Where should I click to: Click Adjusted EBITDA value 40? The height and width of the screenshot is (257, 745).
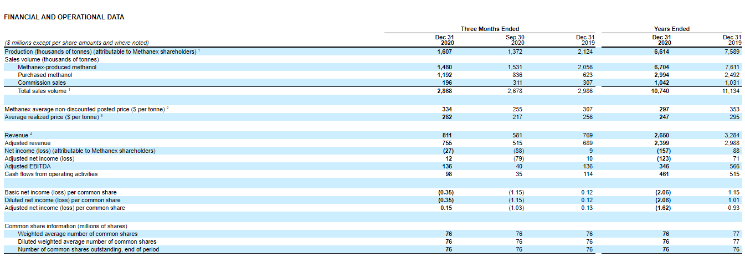click(518, 166)
